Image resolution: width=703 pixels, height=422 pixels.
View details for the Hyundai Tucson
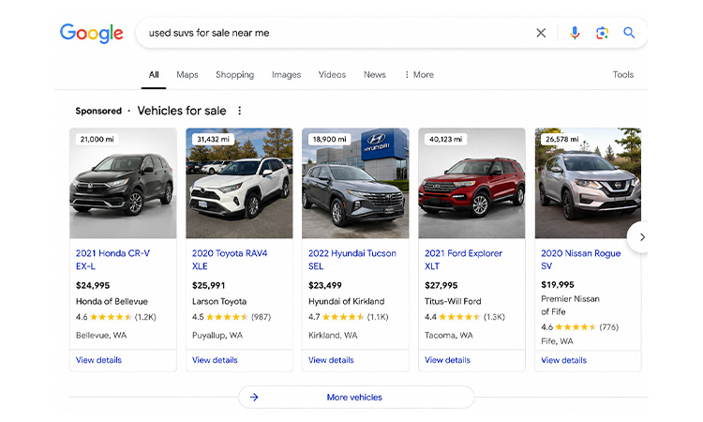tap(331, 360)
